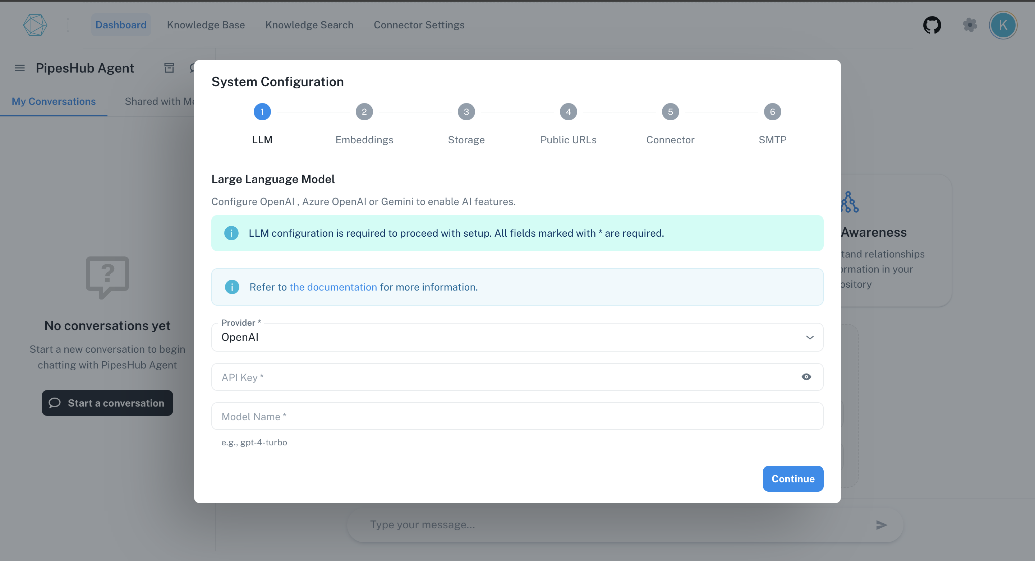Click the K profile avatar

(x=1003, y=25)
